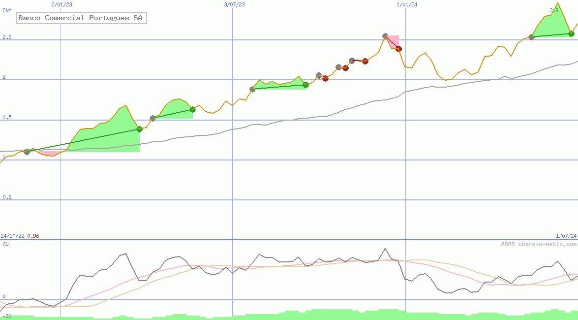Screen dimensions: 578x320
Task: Click the red exit marker below the pink loss area
Action: pos(398,49)
